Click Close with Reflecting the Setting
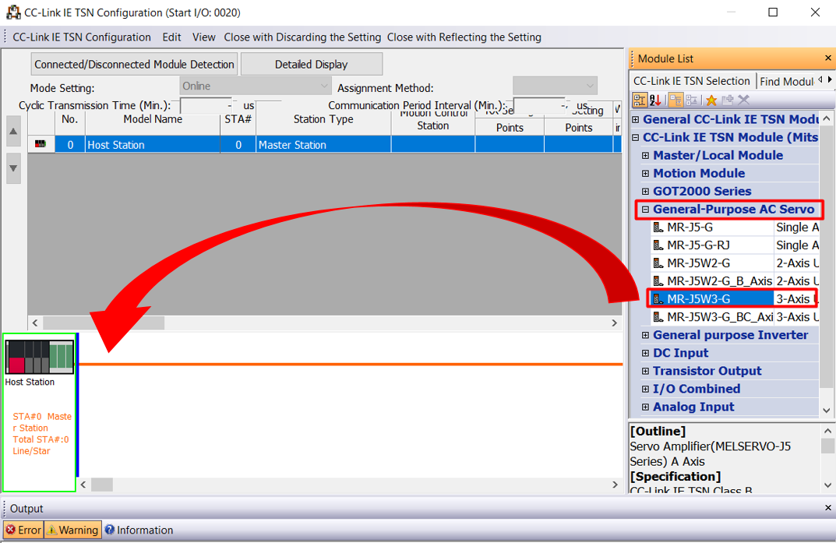The width and height of the screenshot is (836, 543). click(464, 37)
